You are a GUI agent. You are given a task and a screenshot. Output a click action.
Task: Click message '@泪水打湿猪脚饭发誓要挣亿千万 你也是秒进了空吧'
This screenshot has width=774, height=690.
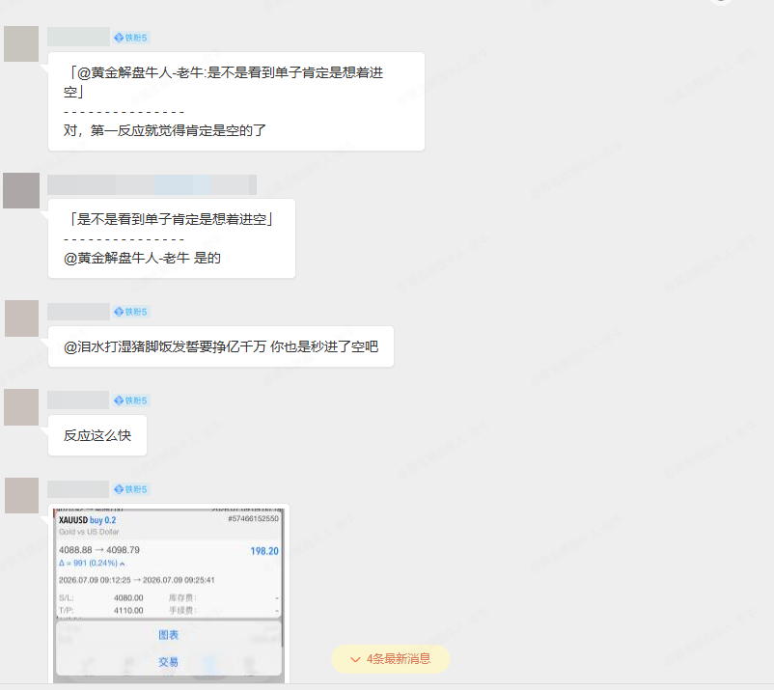pos(221,346)
